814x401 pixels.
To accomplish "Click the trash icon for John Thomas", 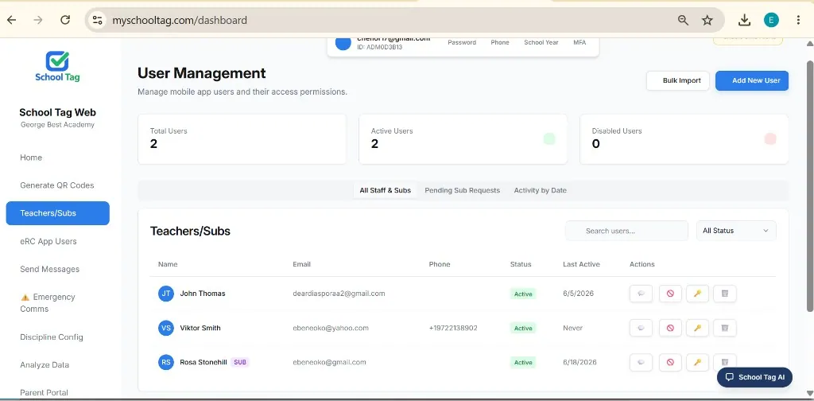I will 725,294.
